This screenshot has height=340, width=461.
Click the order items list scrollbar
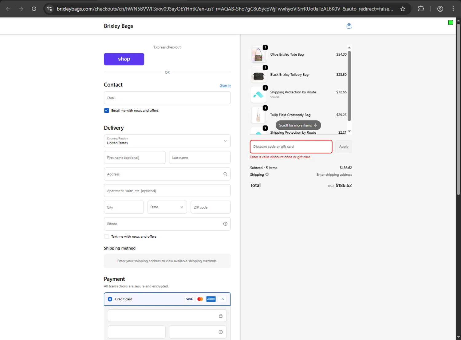click(x=349, y=86)
